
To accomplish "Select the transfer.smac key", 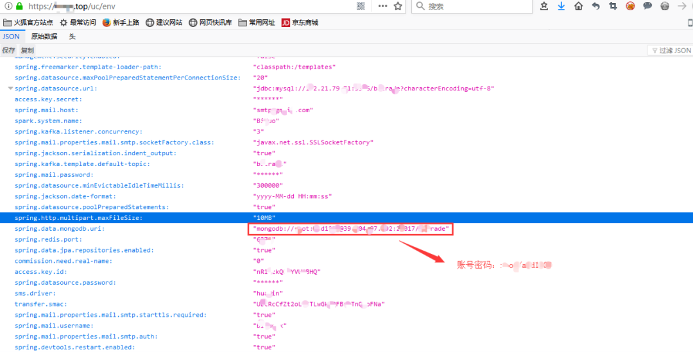I will pyautogui.click(x=40, y=304).
